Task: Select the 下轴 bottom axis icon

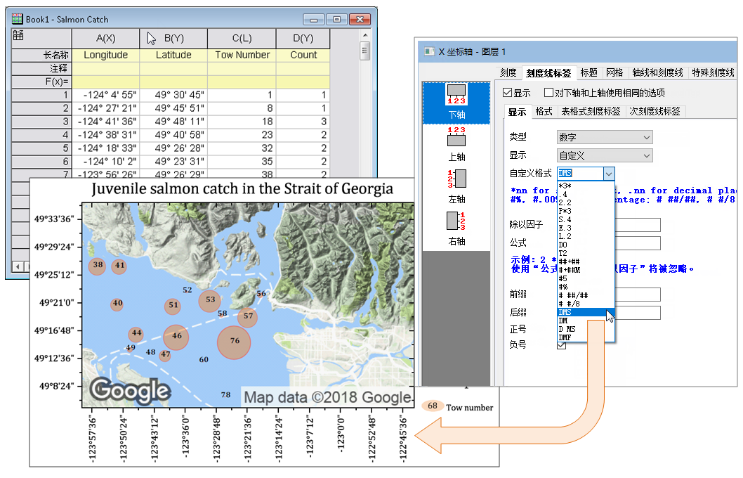Action: [x=456, y=103]
